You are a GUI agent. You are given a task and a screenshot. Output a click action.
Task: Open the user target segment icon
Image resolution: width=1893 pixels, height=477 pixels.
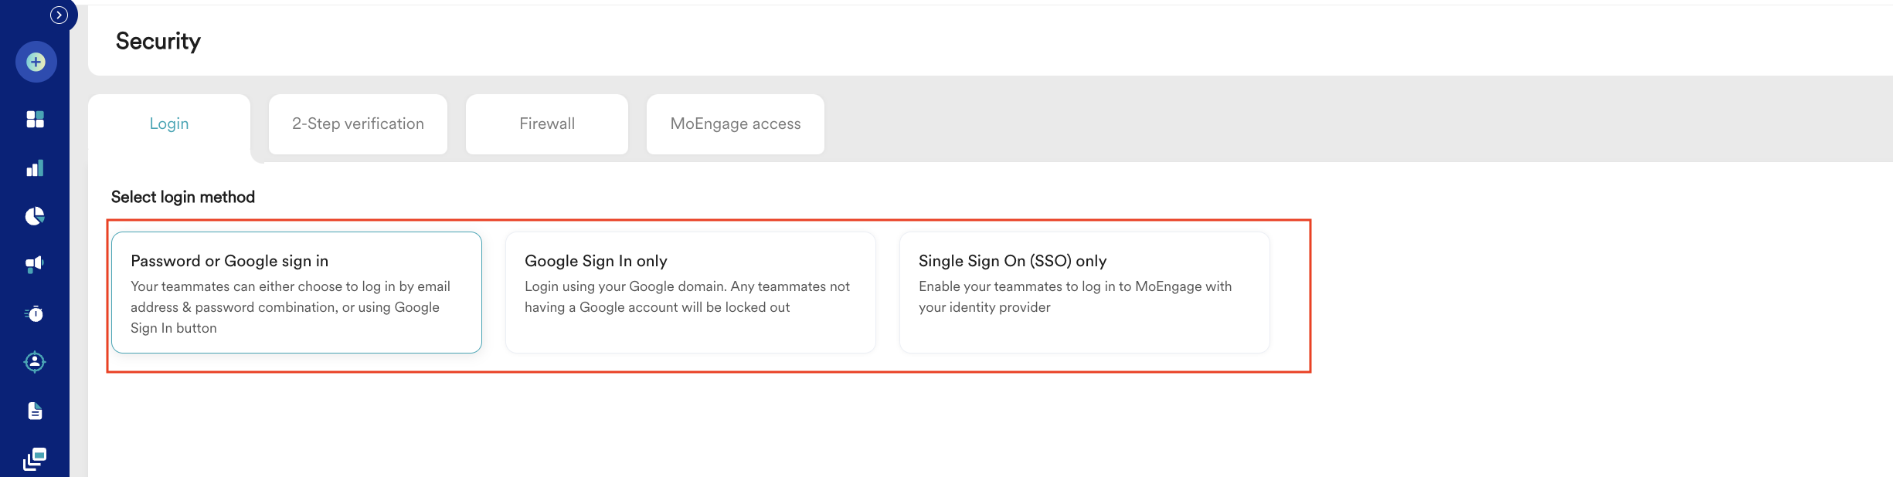pos(36,362)
